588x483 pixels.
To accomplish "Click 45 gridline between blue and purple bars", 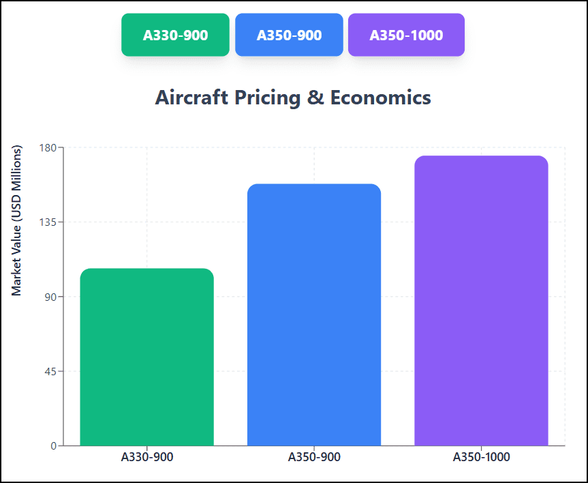I will point(397,371).
